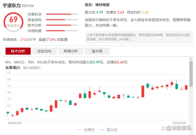Click the 1.7 y-axis label

[x=9, y=73]
